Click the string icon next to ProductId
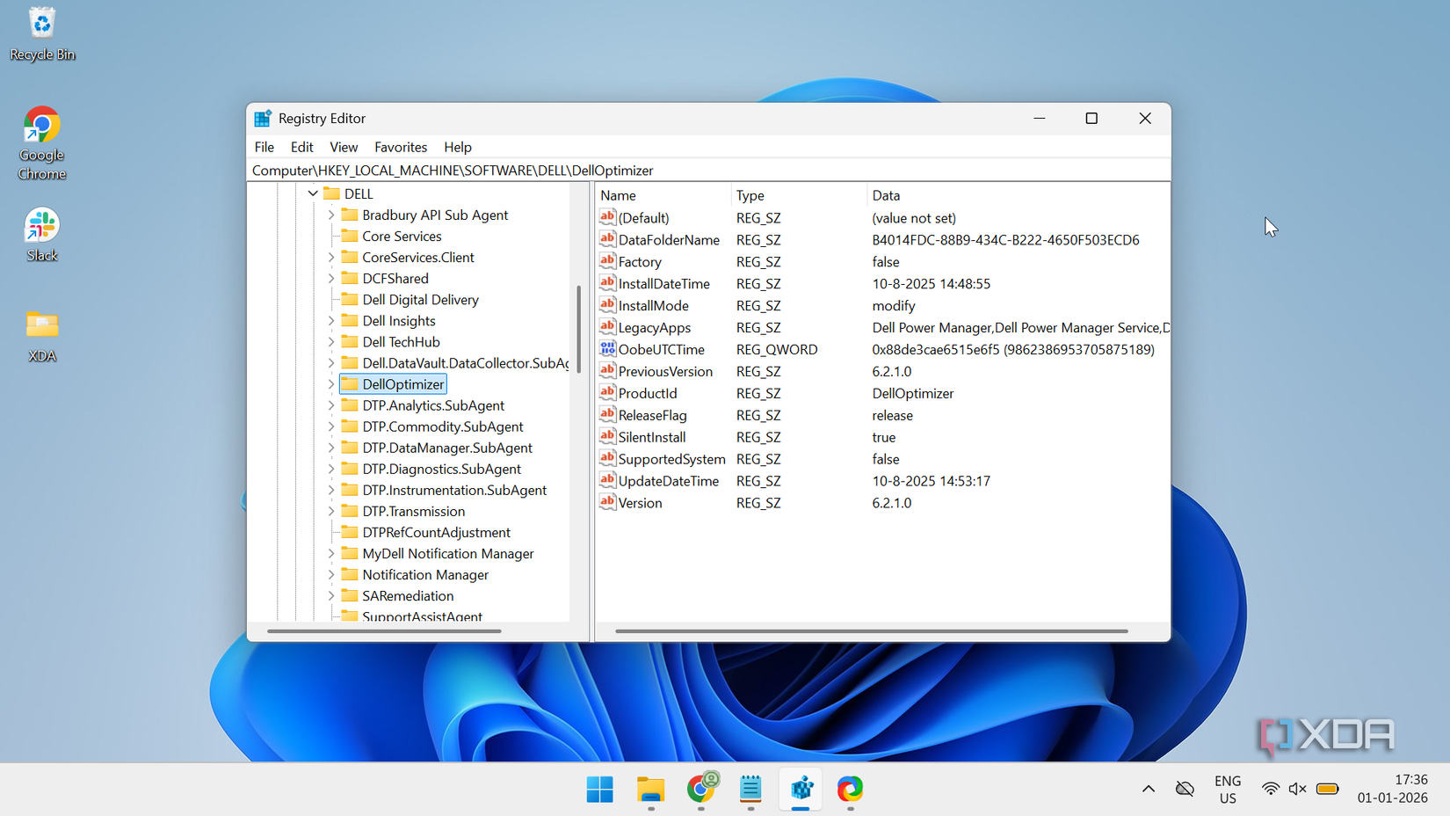The height and width of the screenshot is (816, 1450). [607, 393]
